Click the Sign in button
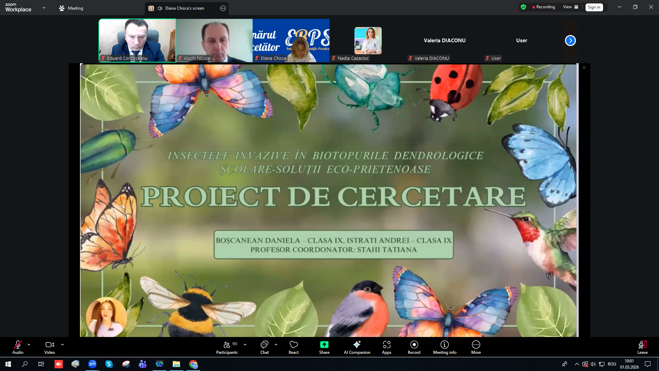 (x=594, y=7)
